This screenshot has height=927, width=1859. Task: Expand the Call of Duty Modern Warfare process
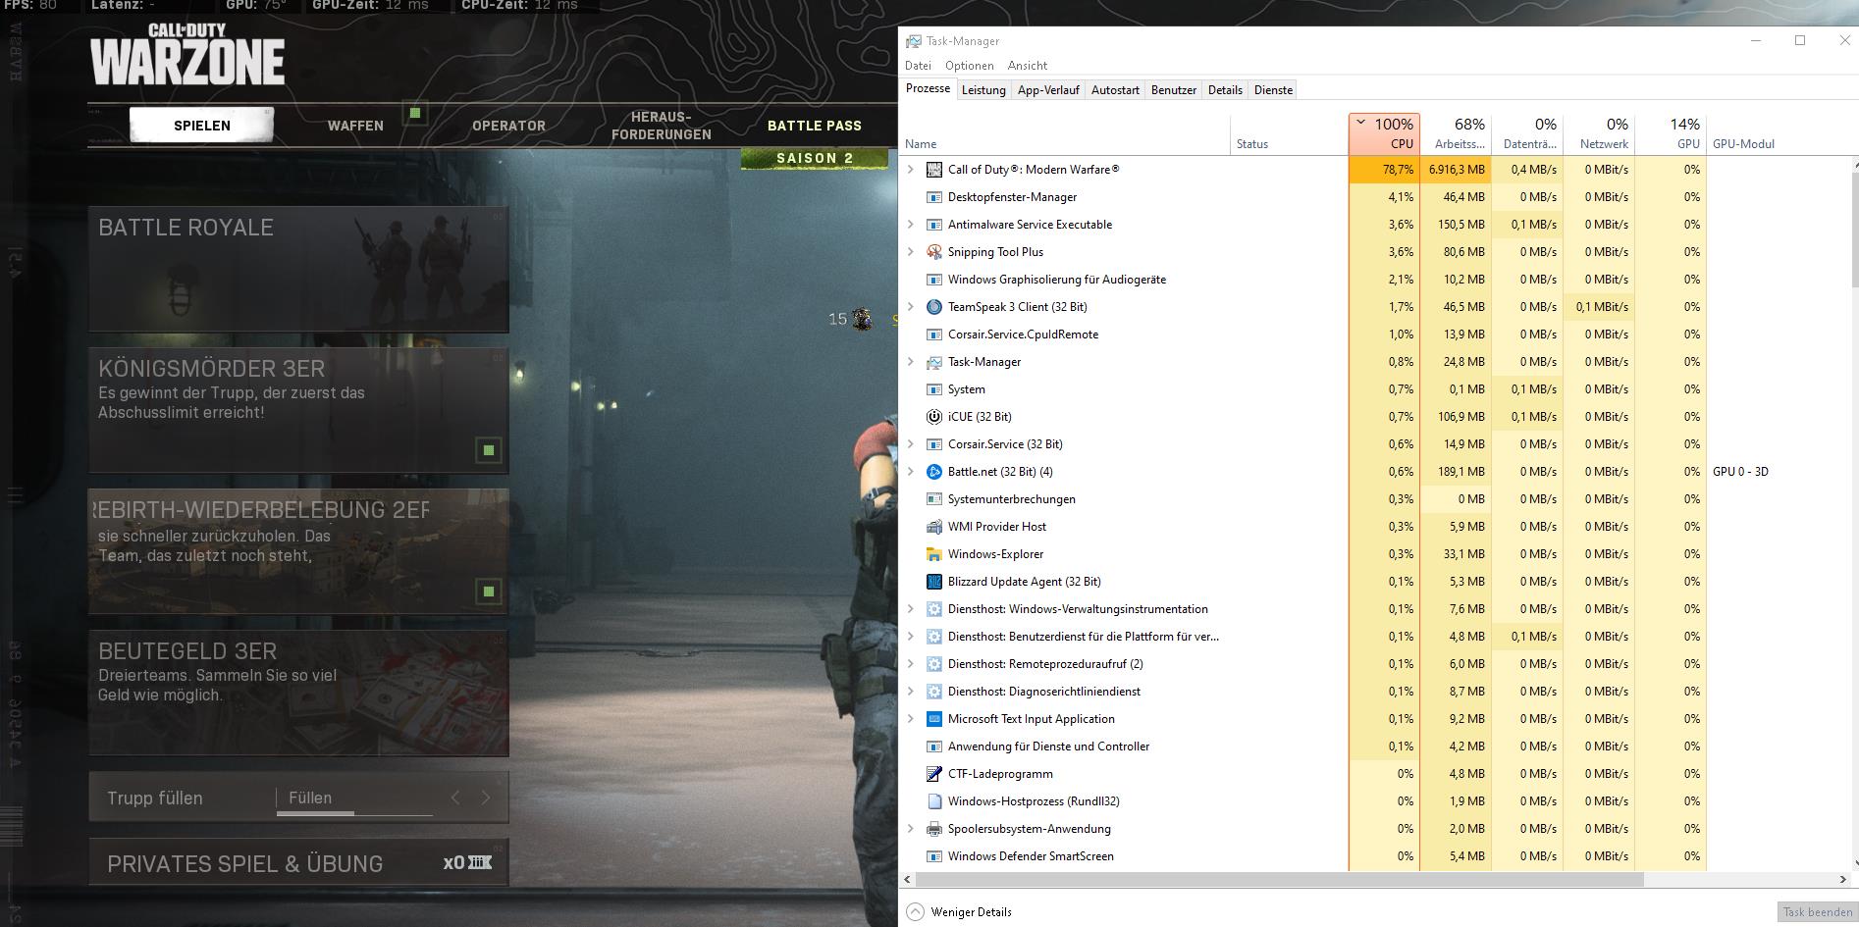pos(910,170)
